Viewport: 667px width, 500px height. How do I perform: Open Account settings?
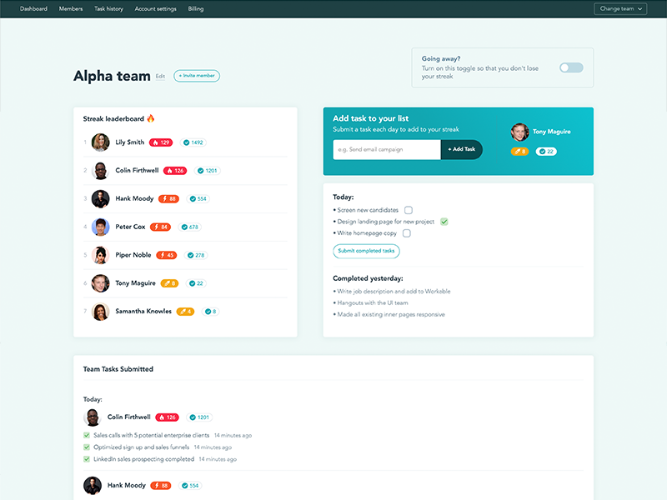pos(155,8)
